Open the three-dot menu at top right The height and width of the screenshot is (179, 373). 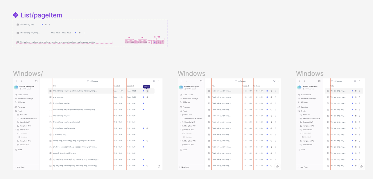pos(158,81)
